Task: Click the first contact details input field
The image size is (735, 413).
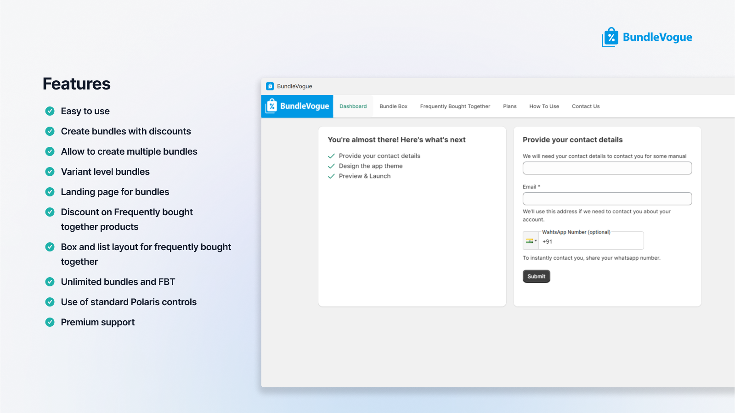Action: [607, 168]
